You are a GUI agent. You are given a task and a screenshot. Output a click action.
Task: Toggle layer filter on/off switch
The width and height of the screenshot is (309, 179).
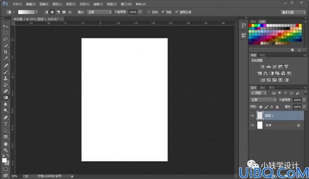305,93
